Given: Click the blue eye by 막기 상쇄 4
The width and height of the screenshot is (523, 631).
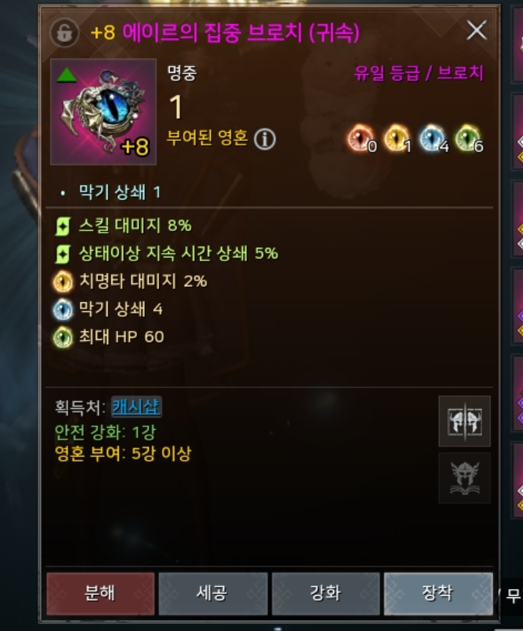Looking at the screenshot, I should (63, 310).
